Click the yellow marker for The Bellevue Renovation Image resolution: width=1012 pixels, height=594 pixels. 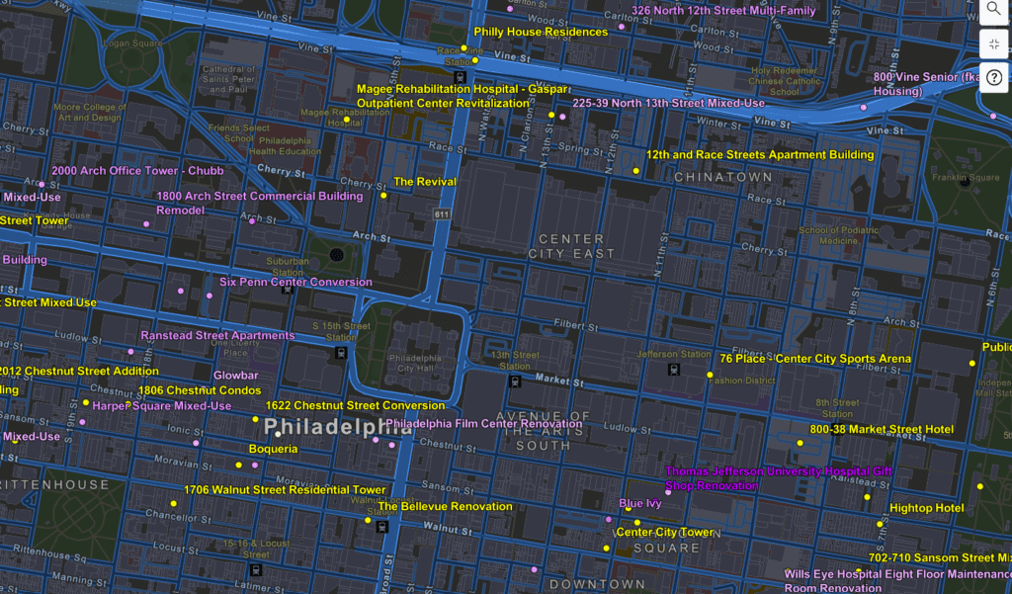(368, 520)
